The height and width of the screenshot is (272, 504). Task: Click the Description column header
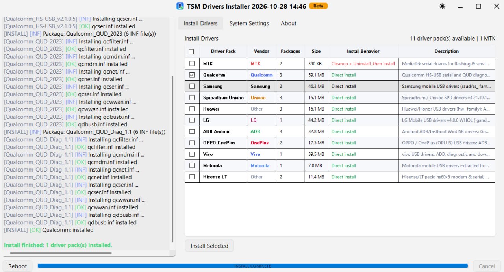pyautogui.click(x=447, y=51)
